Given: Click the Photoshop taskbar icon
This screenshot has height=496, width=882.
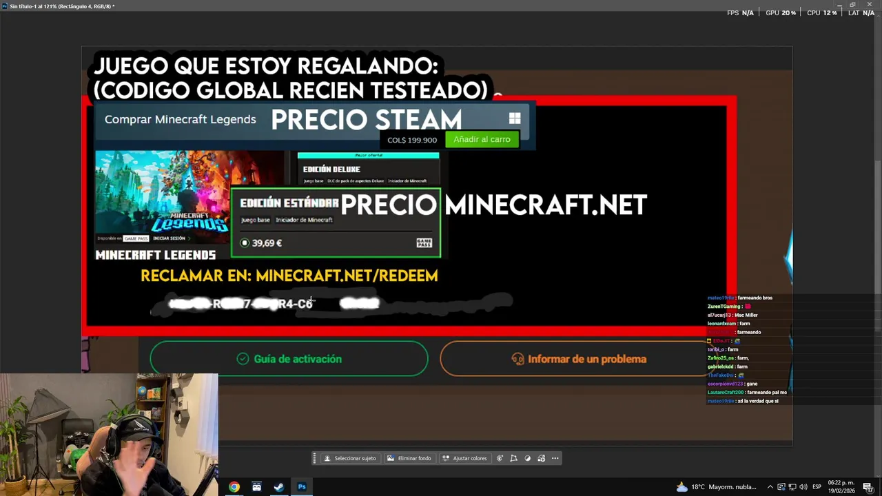Looking at the screenshot, I should click(x=302, y=487).
